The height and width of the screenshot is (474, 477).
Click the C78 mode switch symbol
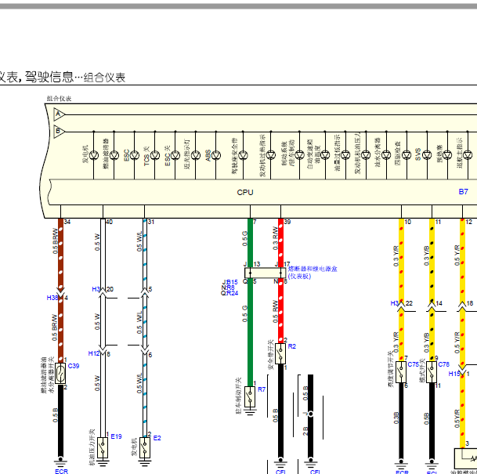coord(432,372)
